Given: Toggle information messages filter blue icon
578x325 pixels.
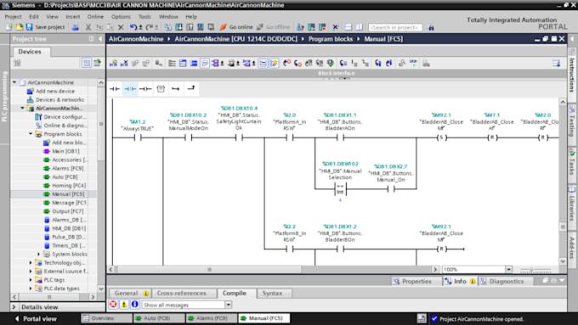Looking at the screenshot, I should 135,304.
